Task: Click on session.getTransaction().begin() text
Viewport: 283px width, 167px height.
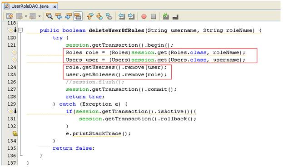Action: pyautogui.click(x=119, y=45)
